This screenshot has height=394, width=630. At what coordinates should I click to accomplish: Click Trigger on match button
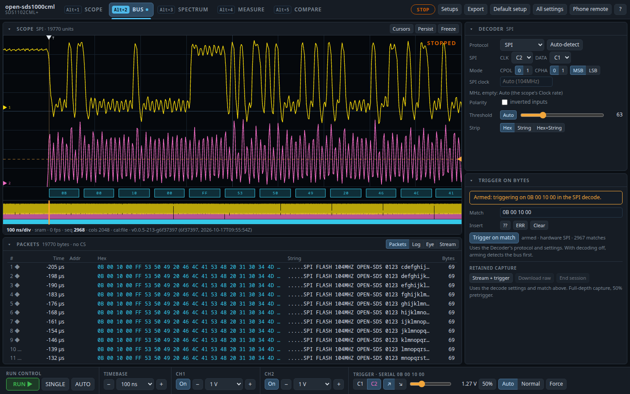(494, 238)
